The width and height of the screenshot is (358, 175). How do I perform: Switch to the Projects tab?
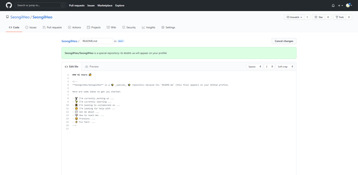pos(94,27)
